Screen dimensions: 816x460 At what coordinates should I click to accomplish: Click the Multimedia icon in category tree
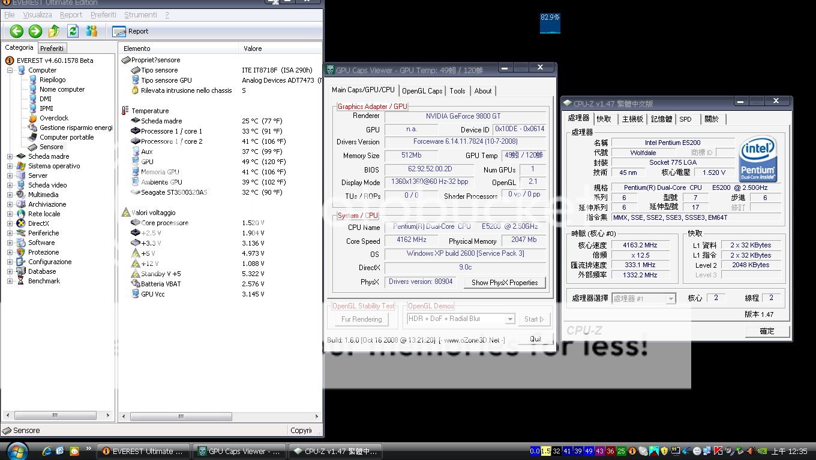(21, 195)
